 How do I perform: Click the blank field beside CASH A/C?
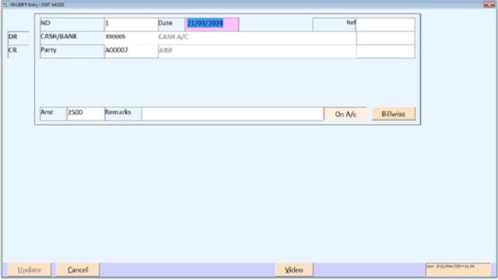[x=386, y=38]
